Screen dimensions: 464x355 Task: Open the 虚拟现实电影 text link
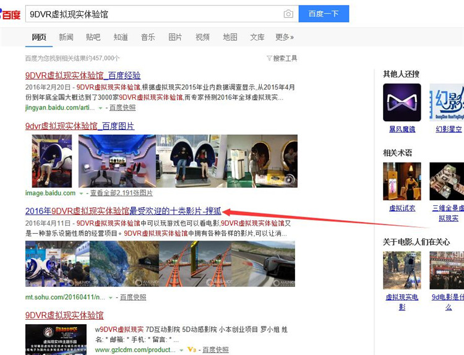[402, 302]
